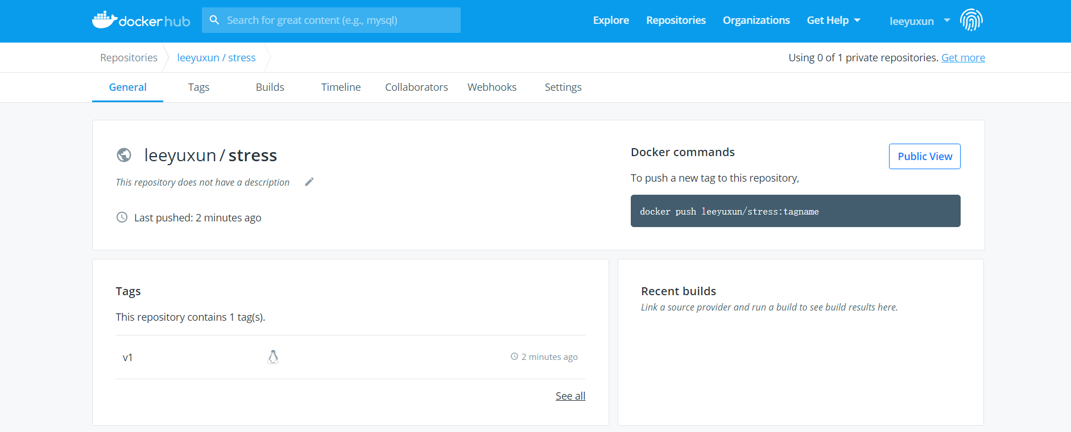Screen dimensions: 1071x432
Task: Select the v1 tag row
Action: pyautogui.click(x=350, y=357)
